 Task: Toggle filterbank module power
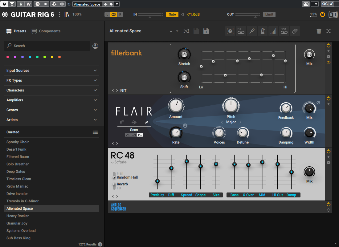(x=329, y=45)
